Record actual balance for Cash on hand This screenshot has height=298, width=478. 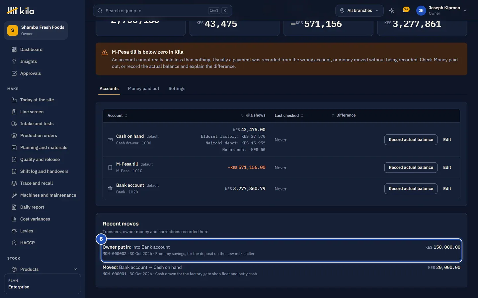pos(411,140)
